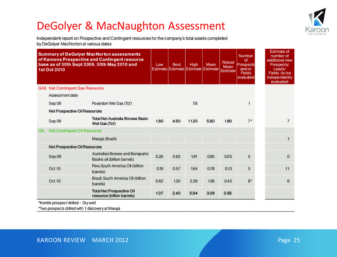Click Australian basins high estimate 1.91
Viewport: 337px width, 257px height.
pos(194,156)
